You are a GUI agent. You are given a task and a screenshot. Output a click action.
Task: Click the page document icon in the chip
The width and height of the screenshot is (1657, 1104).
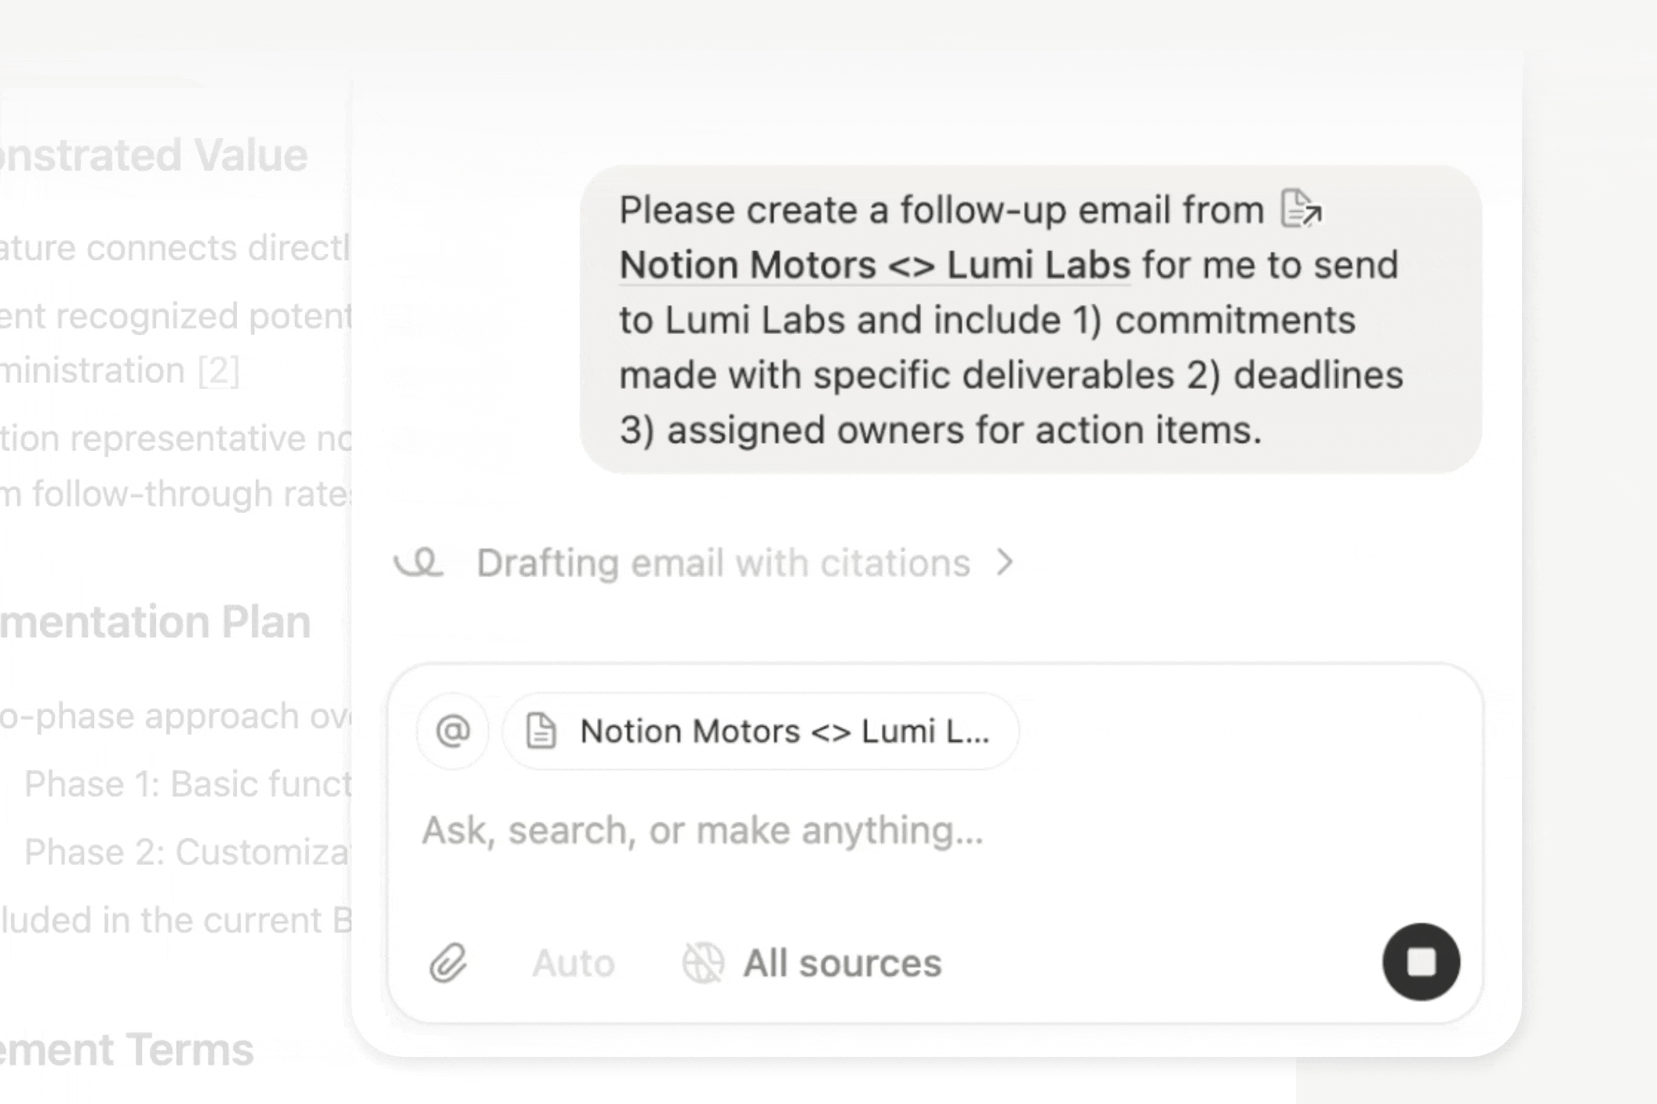541,731
